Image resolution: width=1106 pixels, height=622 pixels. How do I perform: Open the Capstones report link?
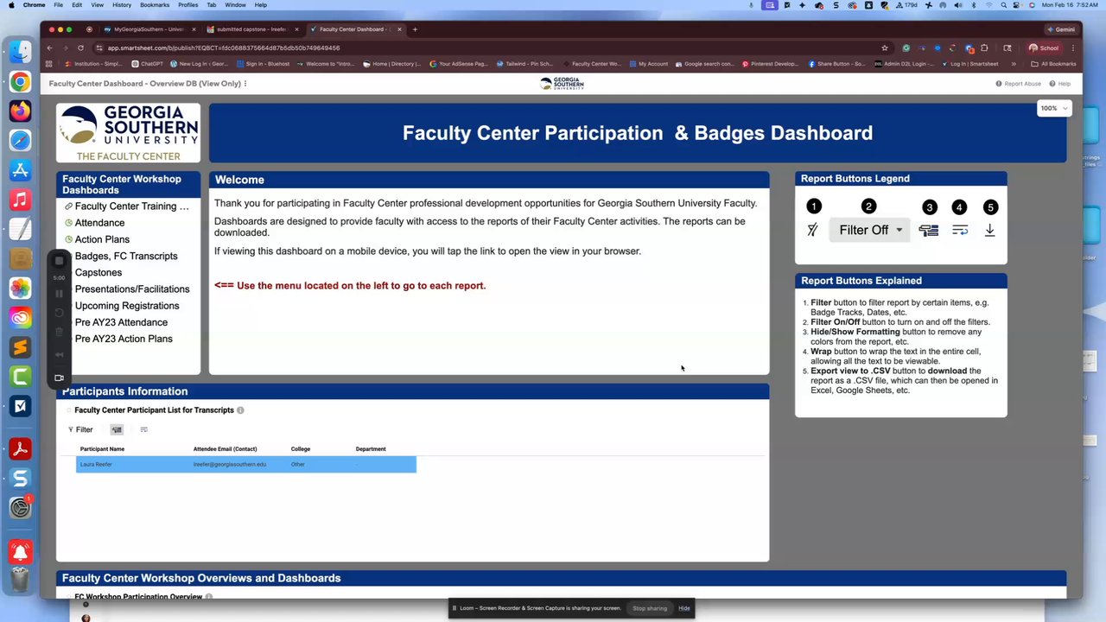coord(98,272)
